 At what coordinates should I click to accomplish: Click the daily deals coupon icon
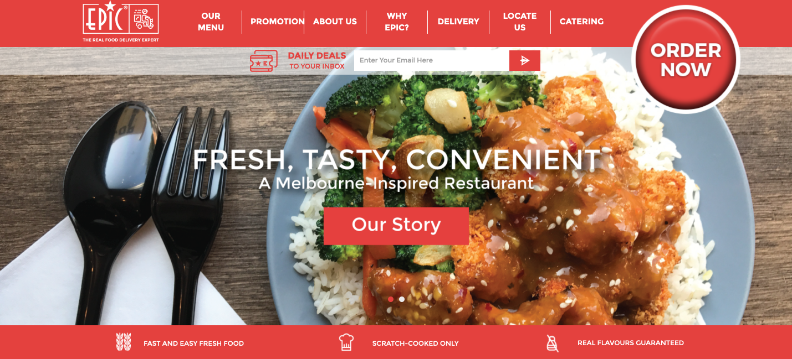point(264,61)
